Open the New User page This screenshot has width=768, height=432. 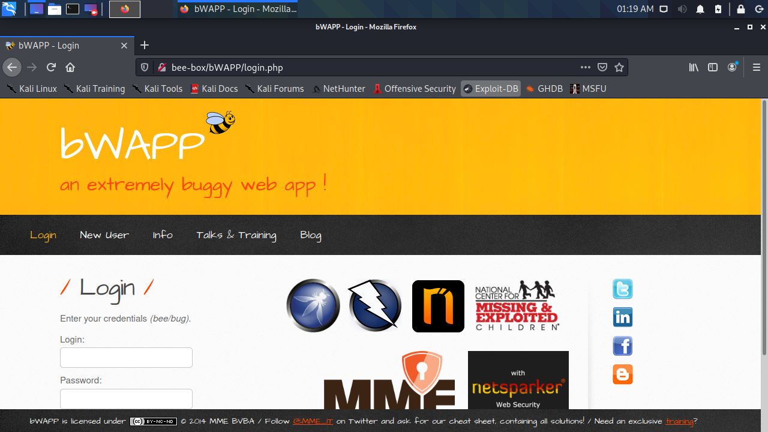104,235
